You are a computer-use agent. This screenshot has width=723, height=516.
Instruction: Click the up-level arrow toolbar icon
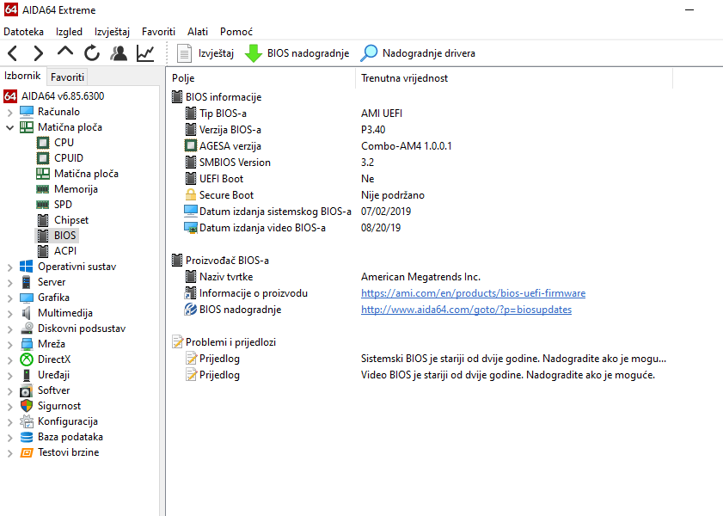pyautogui.click(x=65, y=52)
